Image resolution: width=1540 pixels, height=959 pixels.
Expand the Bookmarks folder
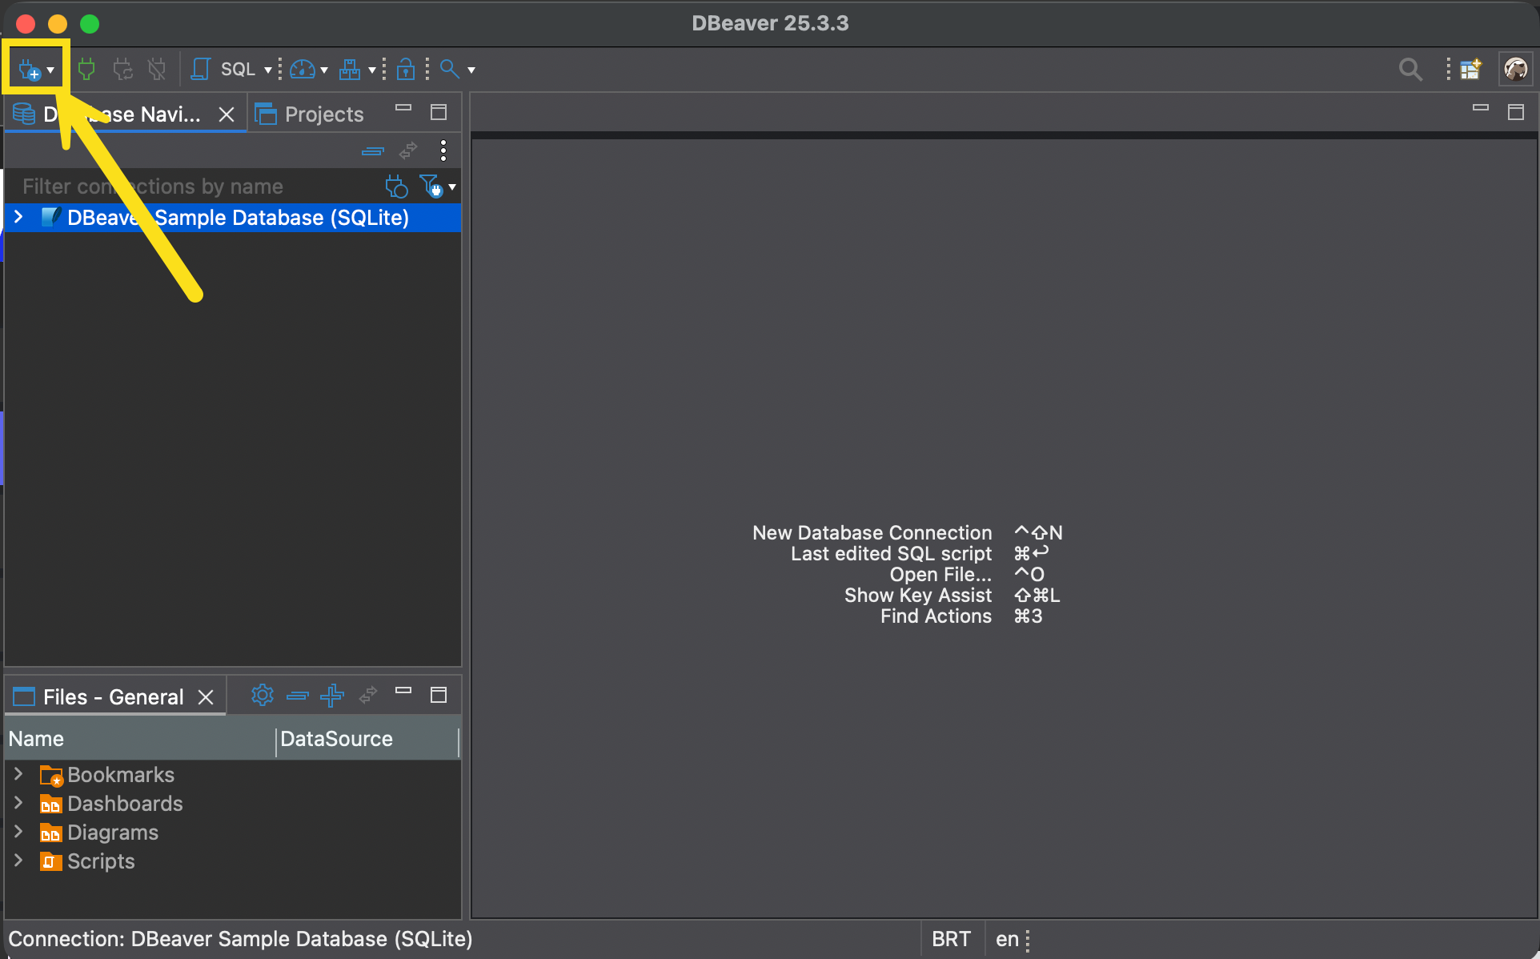pyautogui.click(x=18, y=774)
